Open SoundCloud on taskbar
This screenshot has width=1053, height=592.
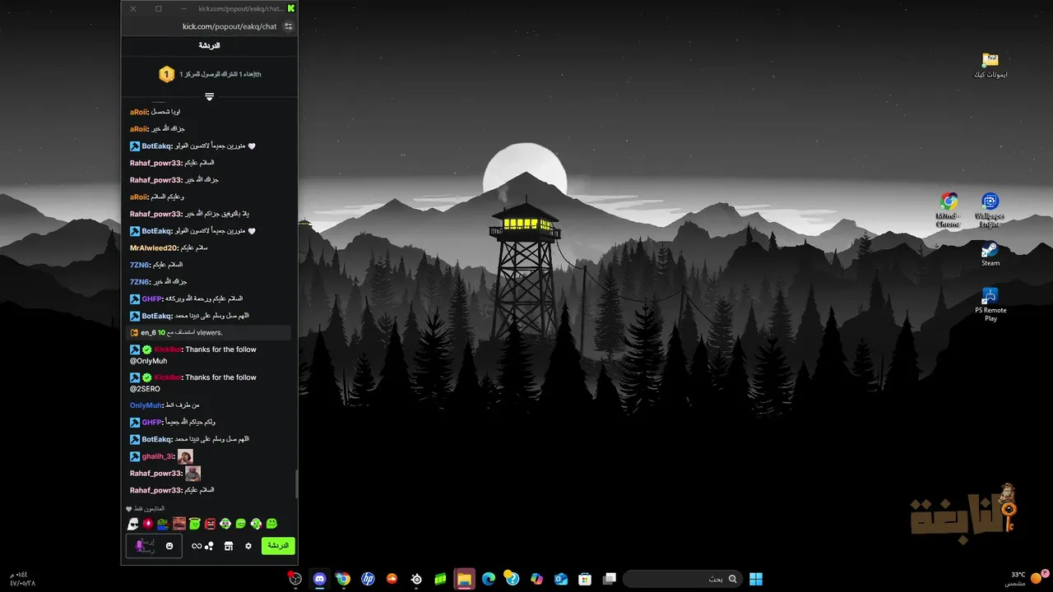[392, 579]
